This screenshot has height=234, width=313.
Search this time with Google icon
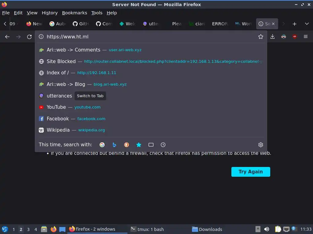102,145
